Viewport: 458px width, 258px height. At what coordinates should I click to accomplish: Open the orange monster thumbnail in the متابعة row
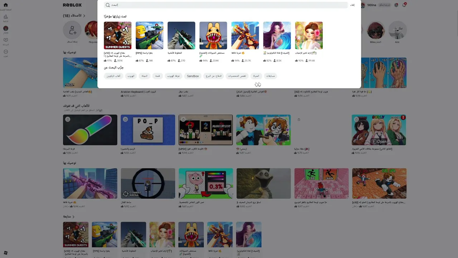click(x=191, y=235)
